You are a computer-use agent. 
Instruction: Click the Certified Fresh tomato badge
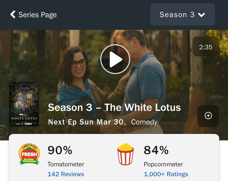(29, 155)
